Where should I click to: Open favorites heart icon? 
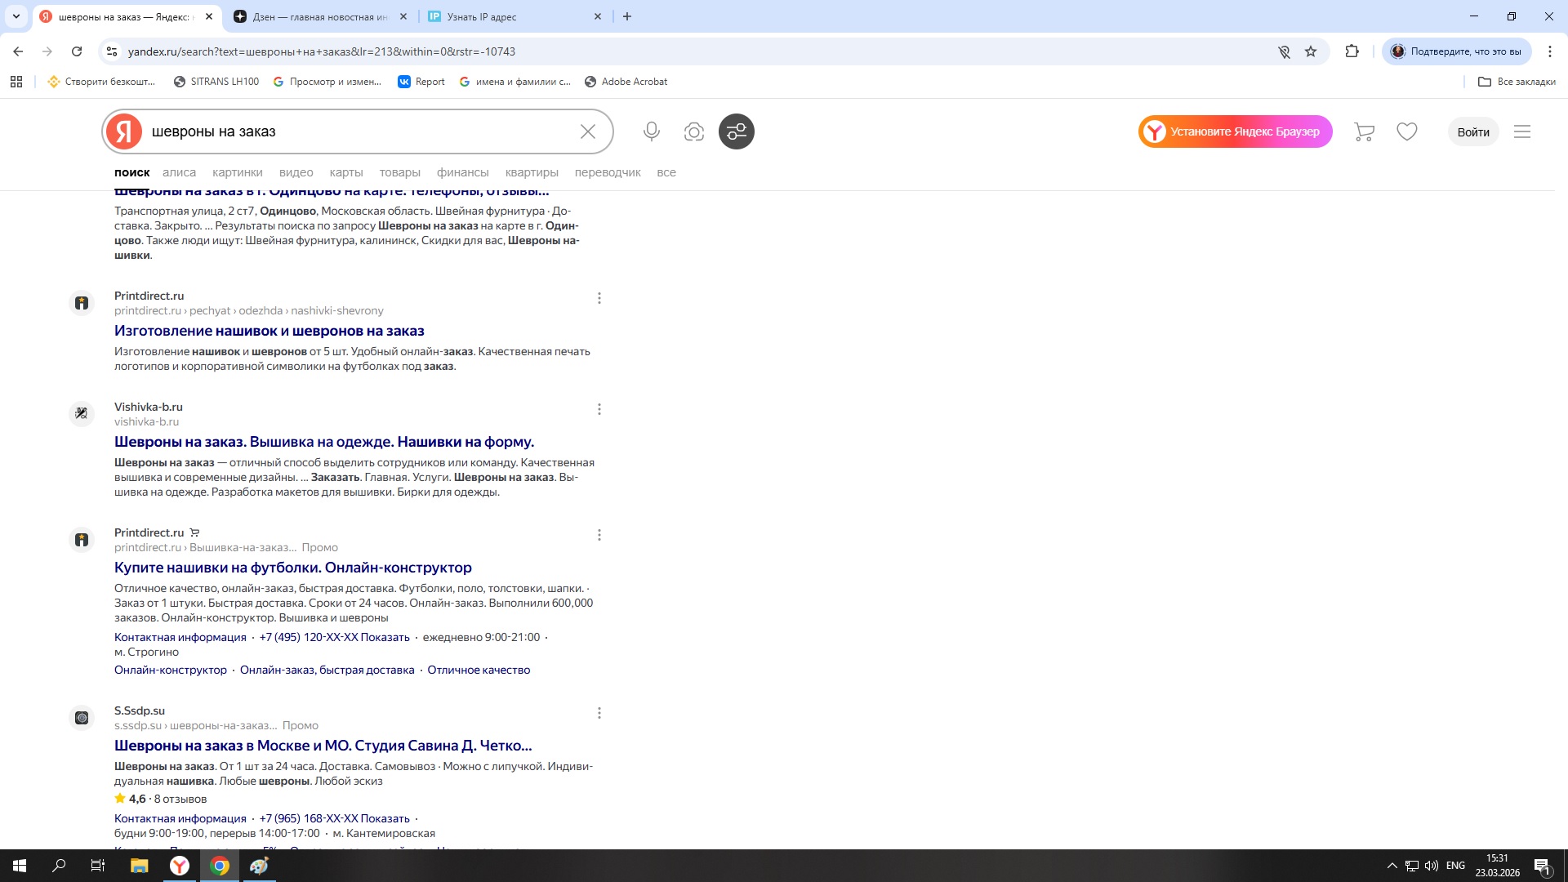click(1406, 131)
